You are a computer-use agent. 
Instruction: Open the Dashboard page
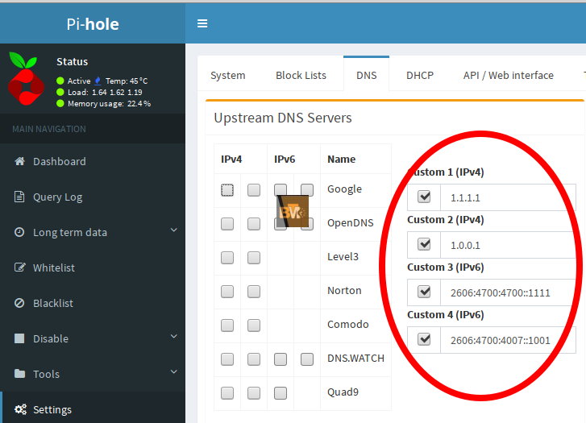pos(93,161)
